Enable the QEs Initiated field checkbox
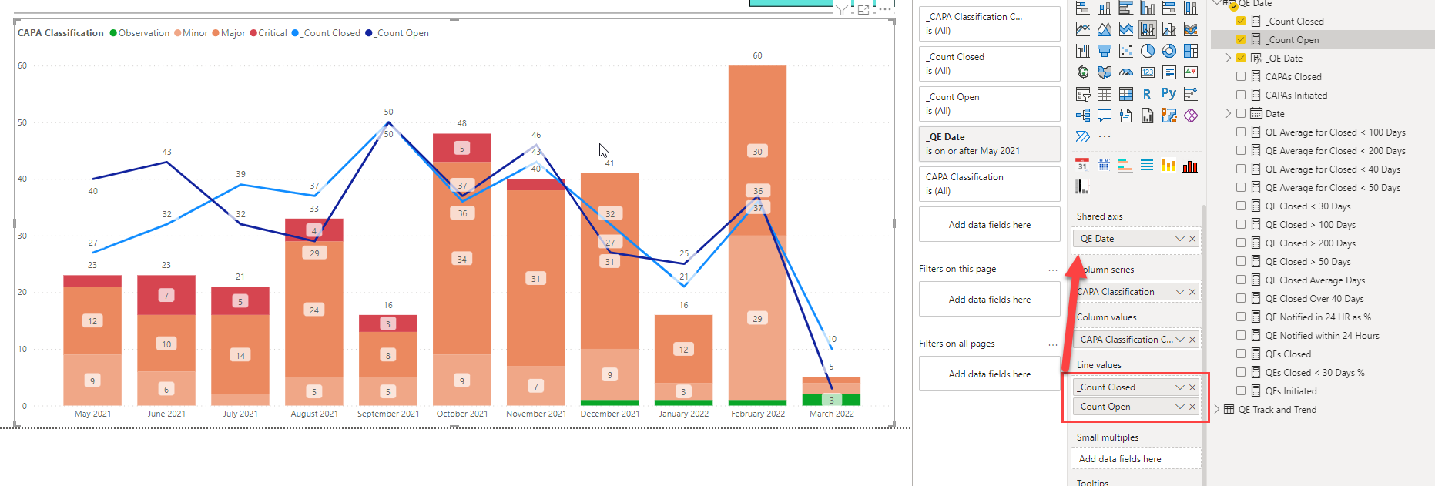 1241,391
